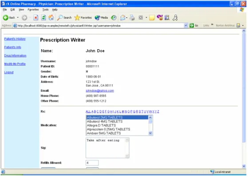Click the Norton AntiVirus toolbar icon

pyautogui.click(x=238, y=25)
